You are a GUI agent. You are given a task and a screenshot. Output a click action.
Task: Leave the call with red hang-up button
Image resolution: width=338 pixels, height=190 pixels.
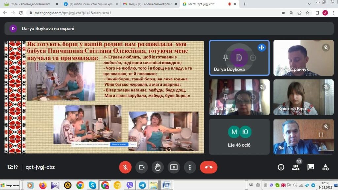click(x=208, y=167)
